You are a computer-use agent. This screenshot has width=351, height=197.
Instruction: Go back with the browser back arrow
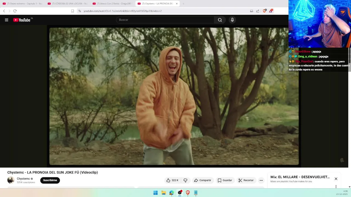(x=4, y=11)
